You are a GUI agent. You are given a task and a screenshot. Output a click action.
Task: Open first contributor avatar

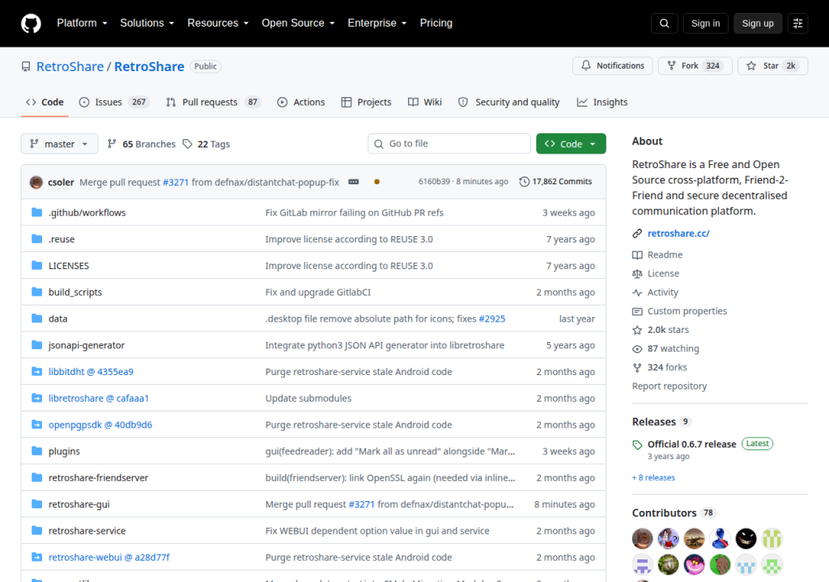642,538
